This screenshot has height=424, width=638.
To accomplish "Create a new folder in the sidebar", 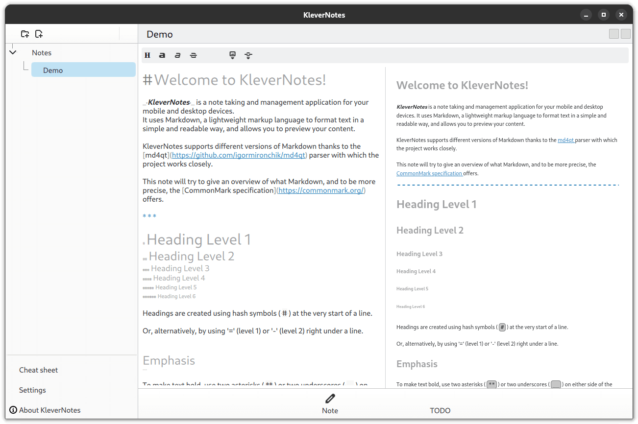I will point(25,34).
